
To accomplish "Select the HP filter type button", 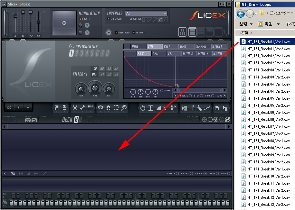I will pyautogui.click(x=116, y=68).
